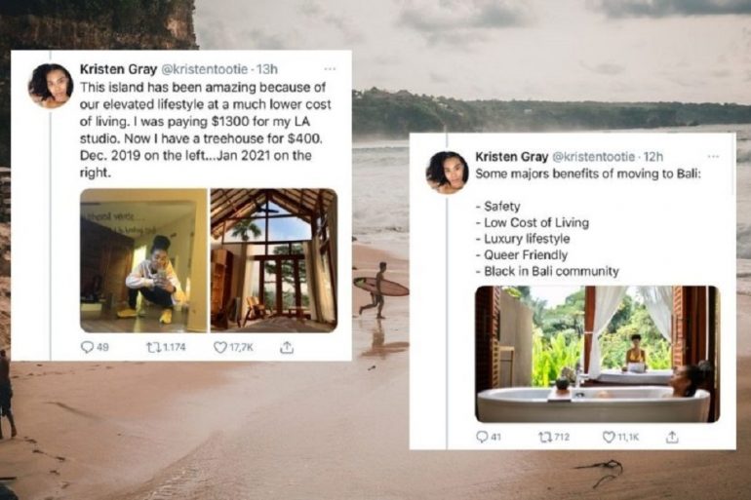Image resolution: width=751 pixels, height=500 pixels.
Task: Open @kristentootie handle on 12h tweet
Action: click(x=593, y=157)
